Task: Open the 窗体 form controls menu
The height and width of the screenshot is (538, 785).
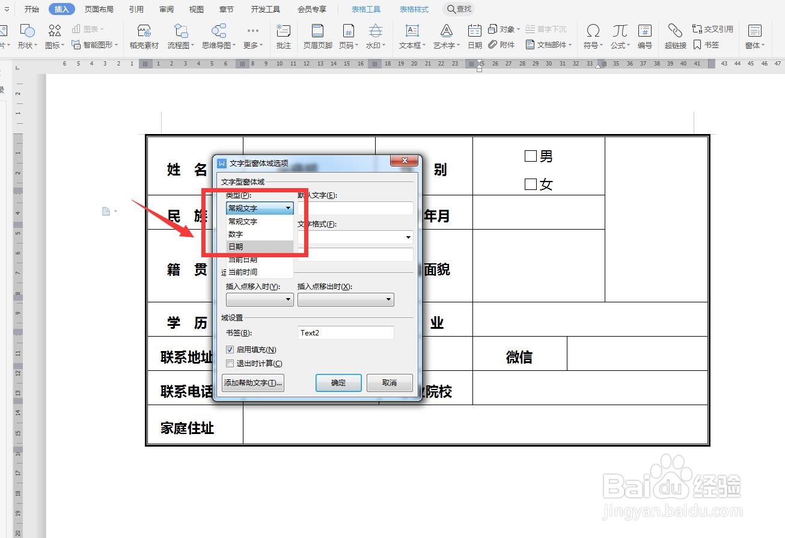Action: point(755,37)
